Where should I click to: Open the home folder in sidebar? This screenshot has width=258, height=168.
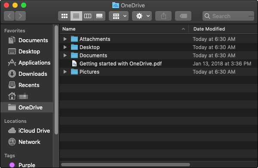[27, 96]
